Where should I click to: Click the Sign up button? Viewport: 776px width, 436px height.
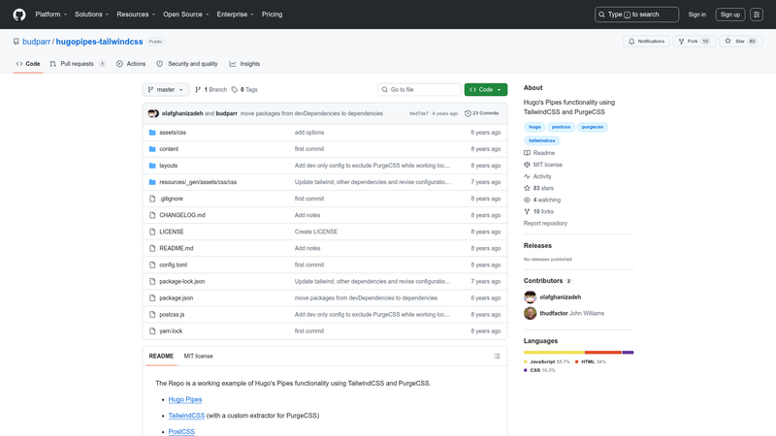(x=730, y=15)
